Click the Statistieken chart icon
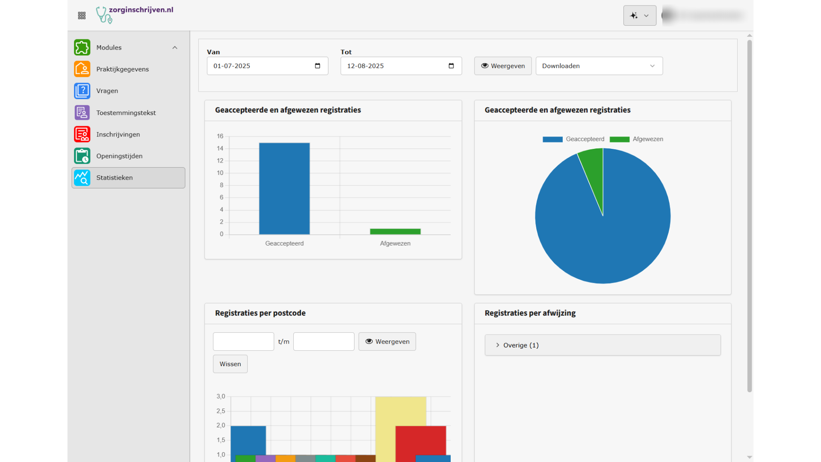 point(82,178)
